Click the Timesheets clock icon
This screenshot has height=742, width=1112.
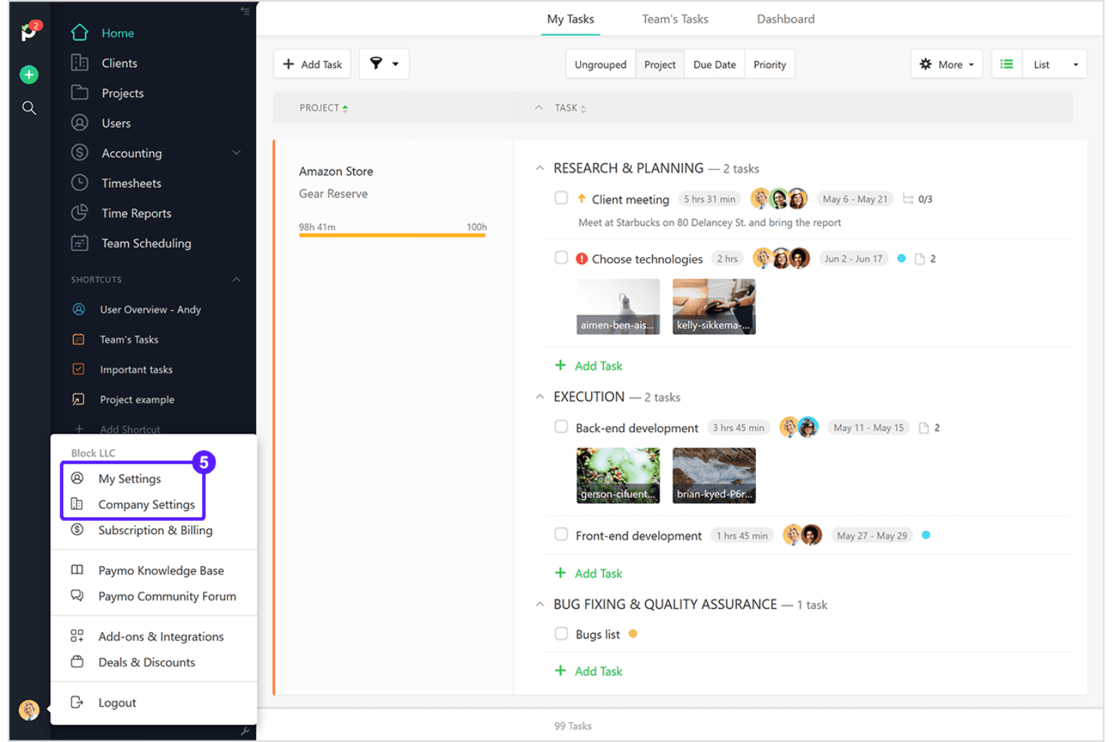[80, 183]
